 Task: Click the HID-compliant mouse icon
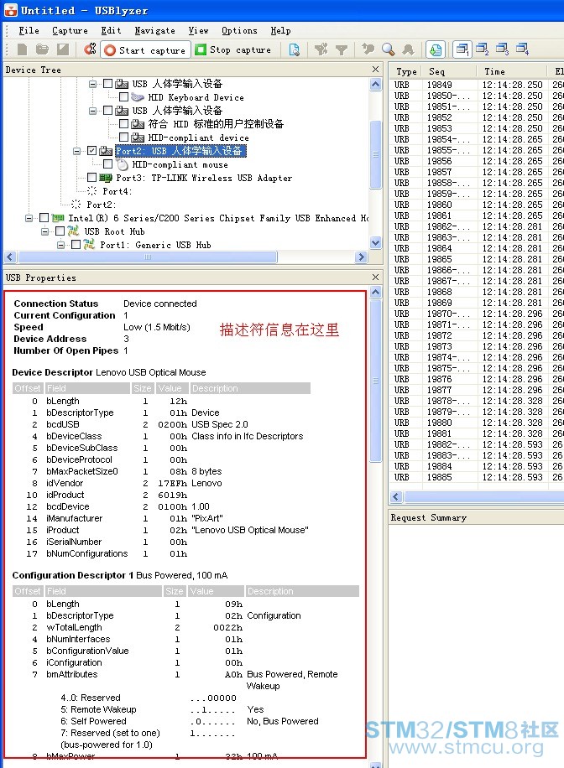click(123, 164)
